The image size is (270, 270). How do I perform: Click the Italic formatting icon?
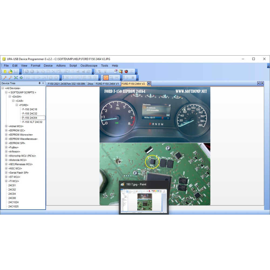72,78
